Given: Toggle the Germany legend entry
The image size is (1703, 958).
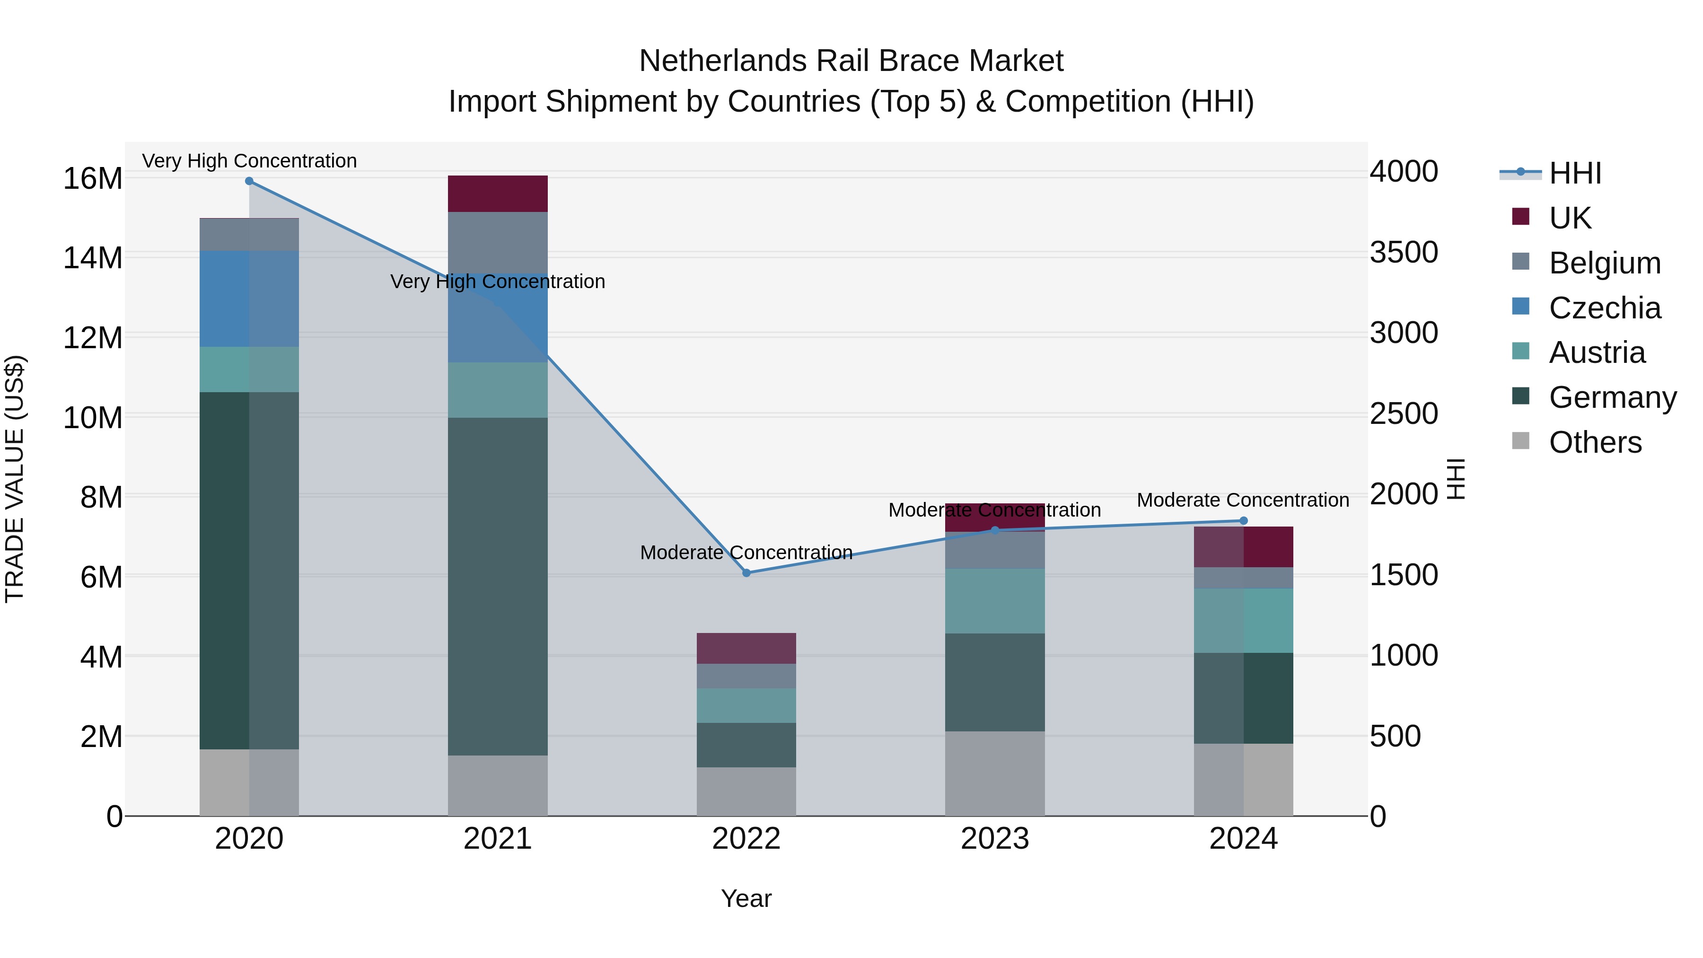Looking at the screenshot, I should (1594, 397).
